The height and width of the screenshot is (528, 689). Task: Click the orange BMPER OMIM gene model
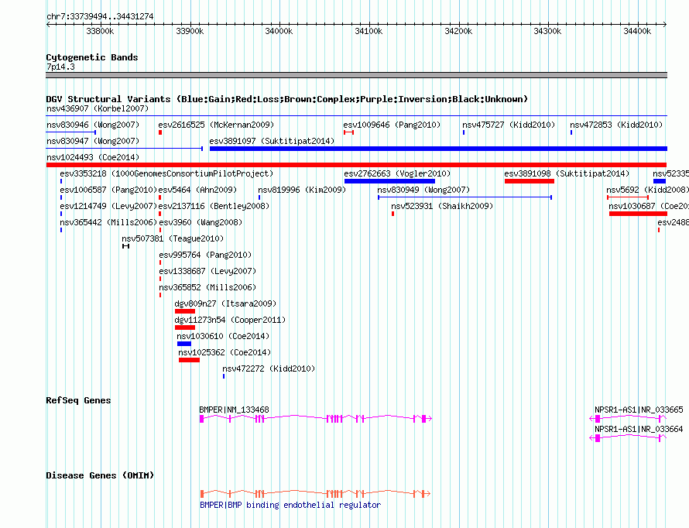(315, 494)
